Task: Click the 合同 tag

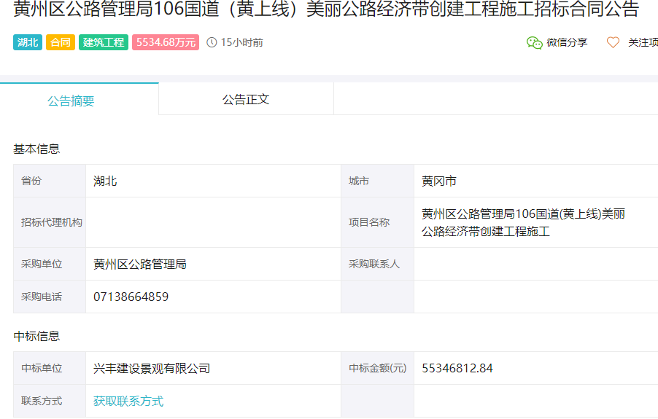Action: click(x=61, y=42)
